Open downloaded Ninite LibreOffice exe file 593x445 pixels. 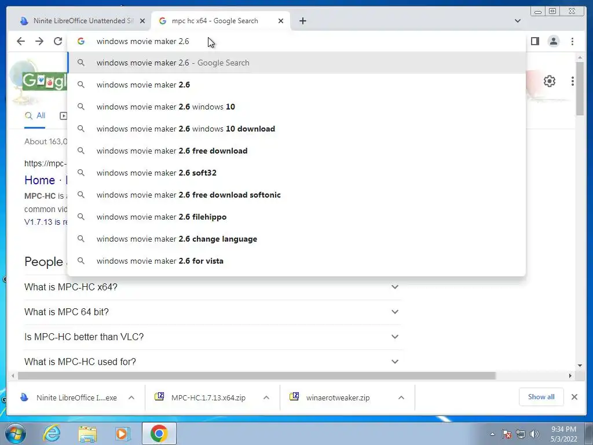tap(68, 397)
